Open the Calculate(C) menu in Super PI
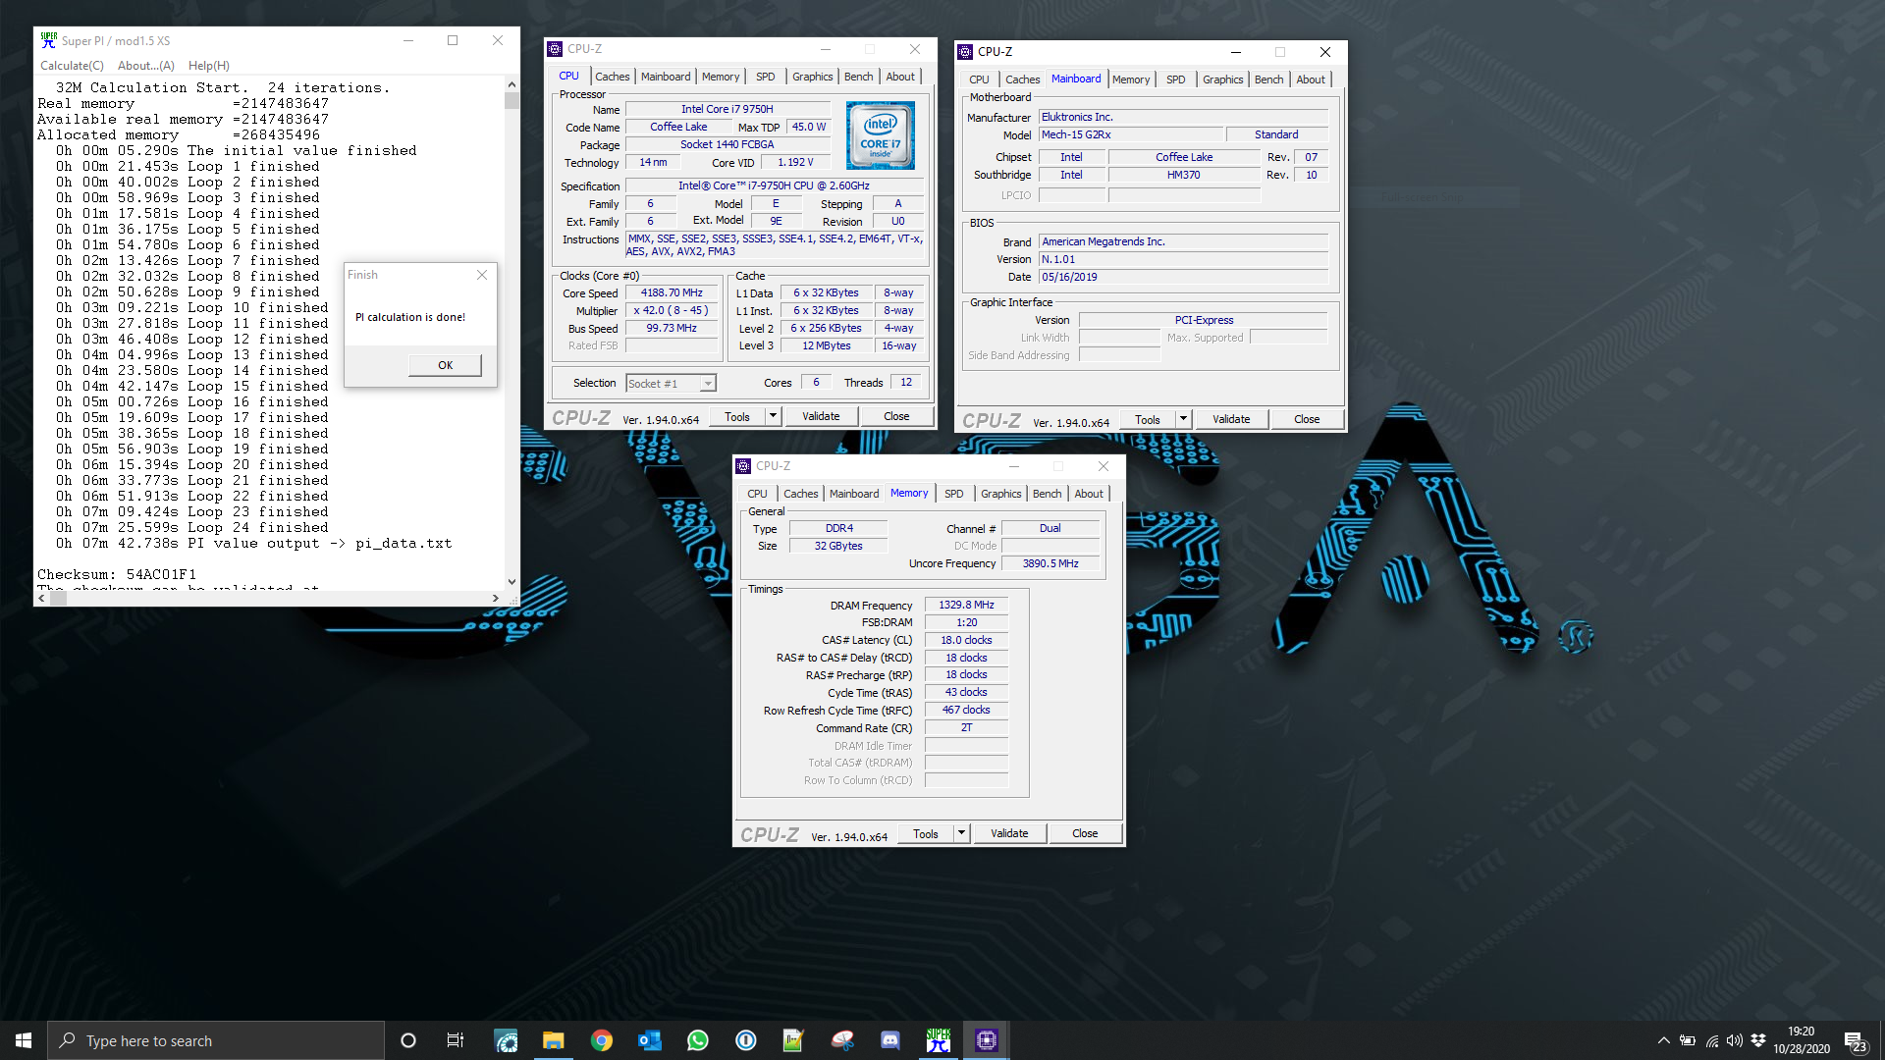 coord(72,66)
